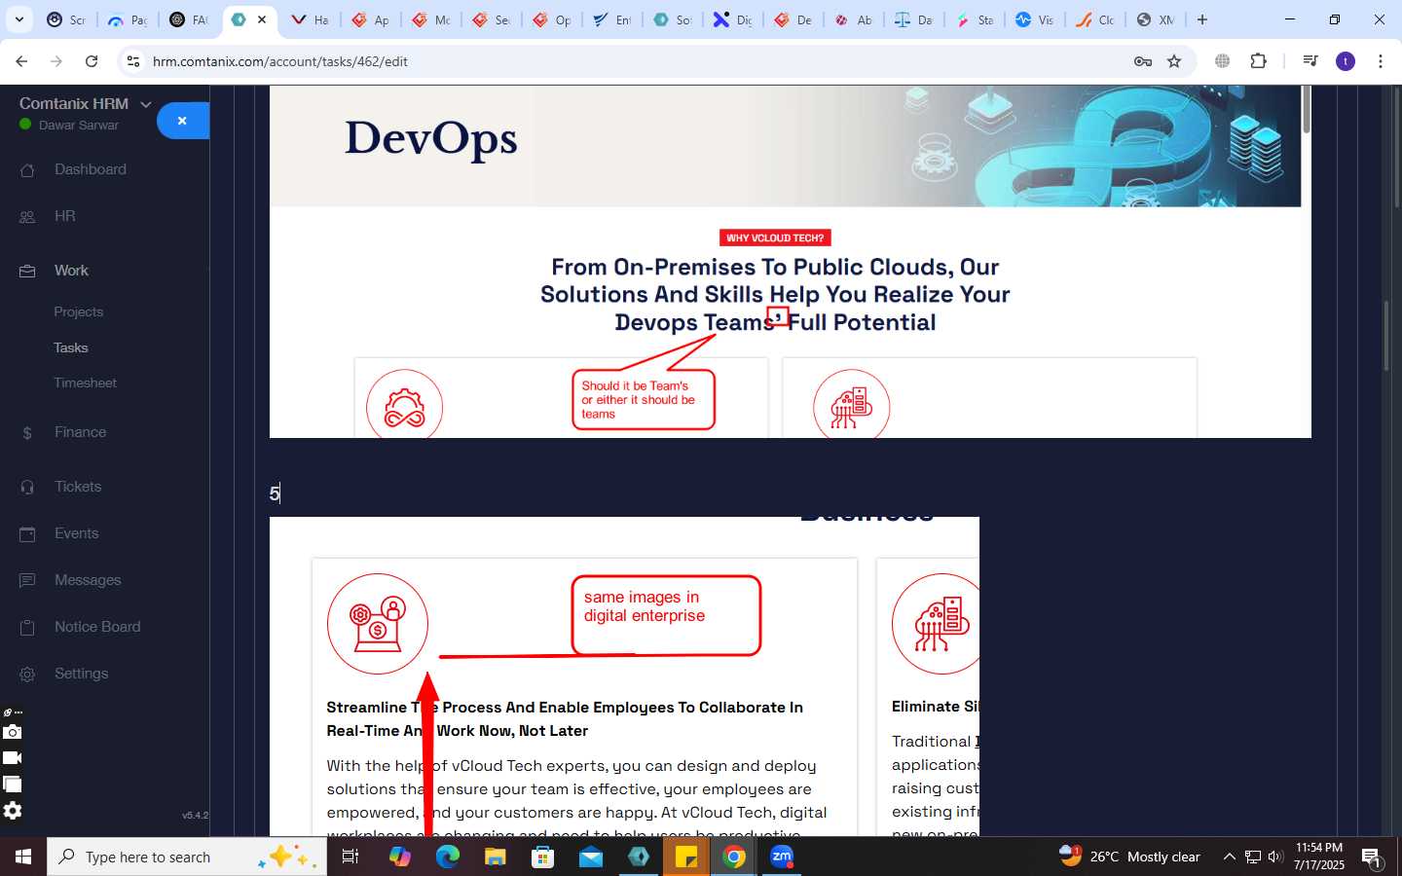View site information icon in address bar

click(x=133, y=61)
